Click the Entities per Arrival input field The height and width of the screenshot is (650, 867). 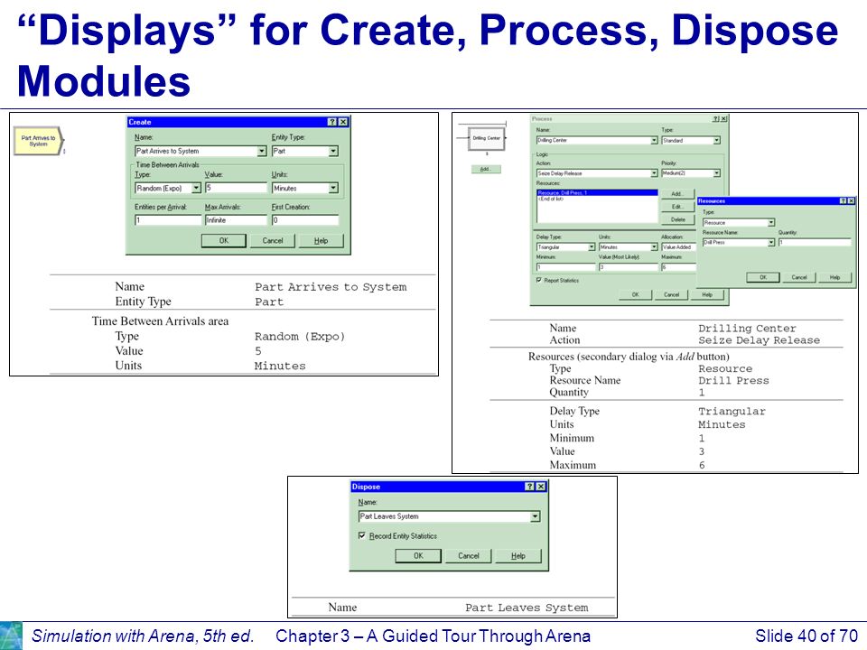[x=168, y=220]
